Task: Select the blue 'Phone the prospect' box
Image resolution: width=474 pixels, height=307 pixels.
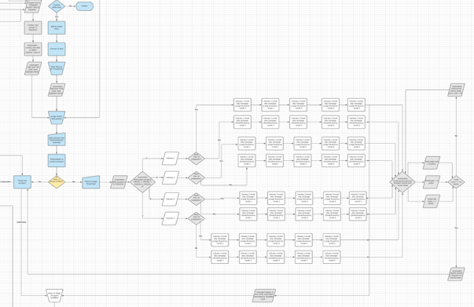Action: tap(22, 182)
